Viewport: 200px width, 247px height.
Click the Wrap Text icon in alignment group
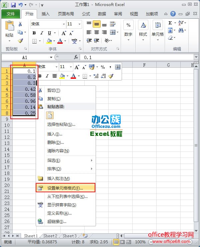(113, 24)
